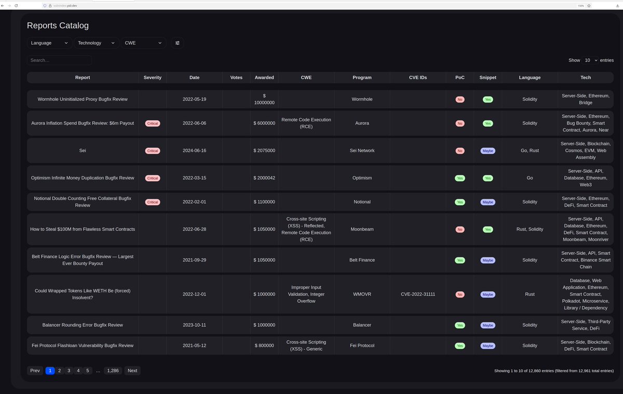Viewport: 623px width, 394px height.
Task: Click the Yes snippet badge in Wormhole row
Action: 487,99
